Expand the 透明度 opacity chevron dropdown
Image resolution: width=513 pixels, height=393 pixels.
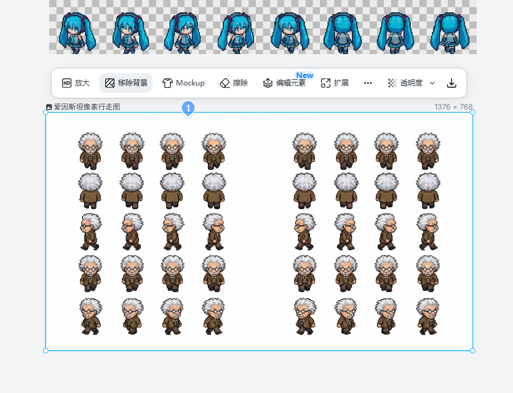click(432, 82)
